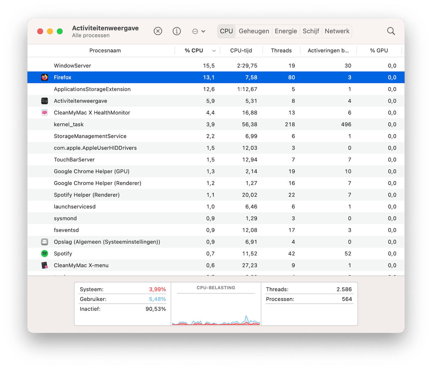The width and height of the screenshot is (432, 369).
Task: Click the Firefox process name text
Action: [x=63, y=77]
